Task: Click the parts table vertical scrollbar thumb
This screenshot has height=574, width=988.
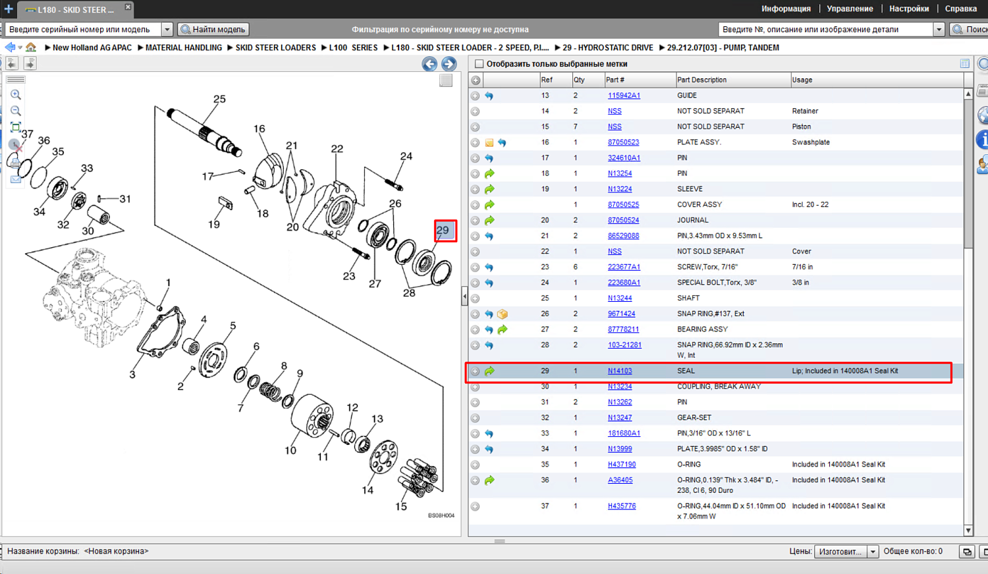Action: click(x=968, y=173)
